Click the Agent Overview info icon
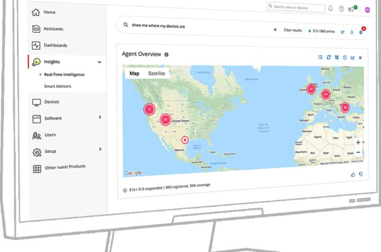The width and height of the screenshot is (381, 252). pyautogui.click(x=167, y=54)
